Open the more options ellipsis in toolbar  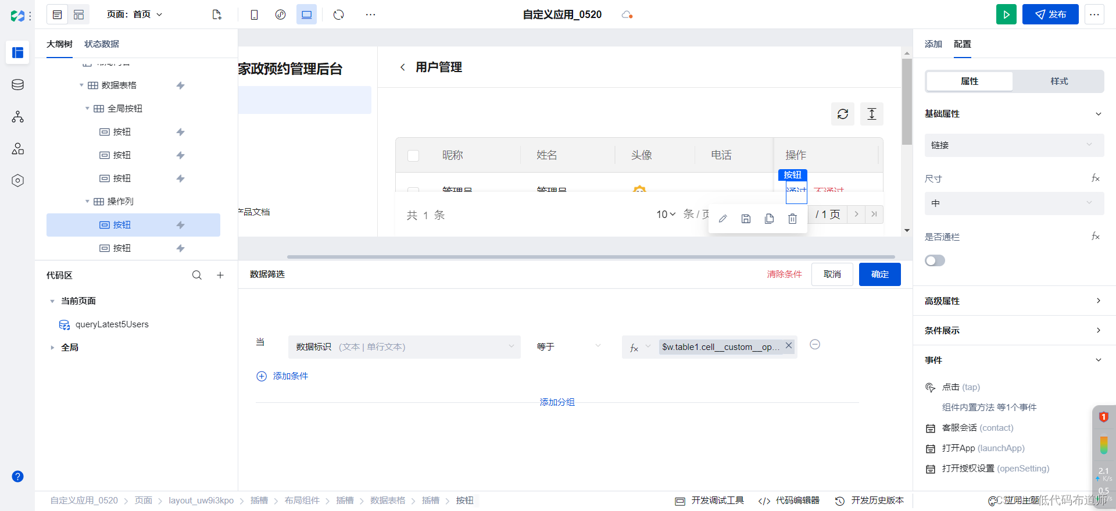[x=370, y=15]
